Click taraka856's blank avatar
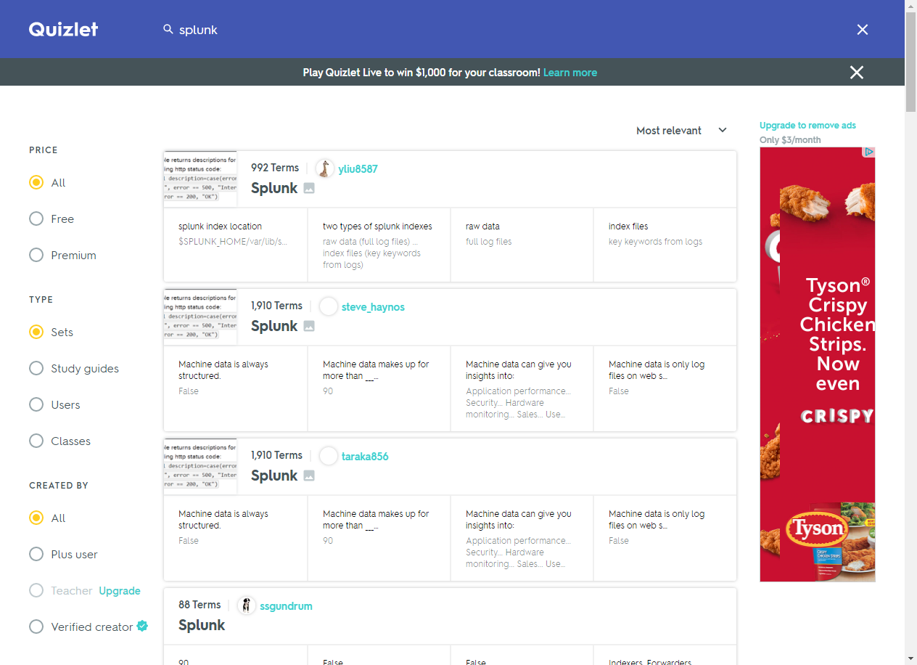The image size is (917, 665). coord(329,456)
